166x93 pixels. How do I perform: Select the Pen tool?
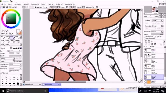point(3,37)
